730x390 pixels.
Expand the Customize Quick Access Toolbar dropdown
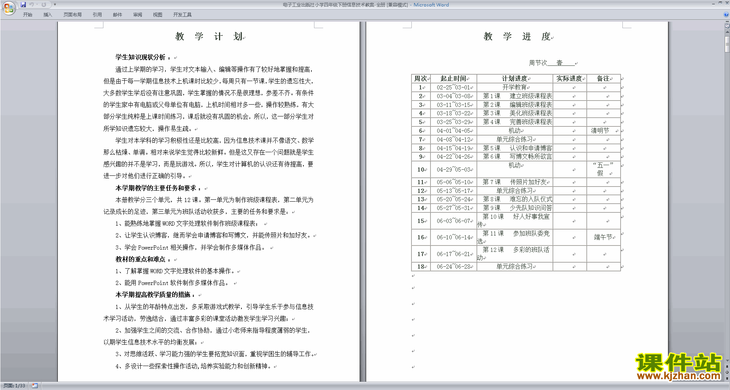pyautogui.click(x=55, y=5)
